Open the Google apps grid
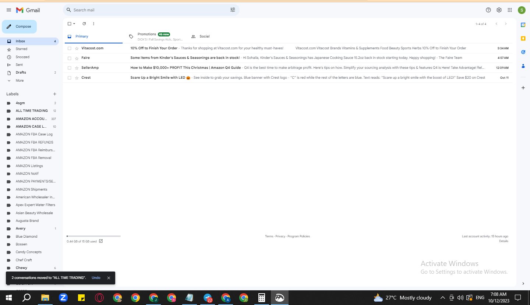Screen dimensions: 530x305 click(x=510, y=10)
